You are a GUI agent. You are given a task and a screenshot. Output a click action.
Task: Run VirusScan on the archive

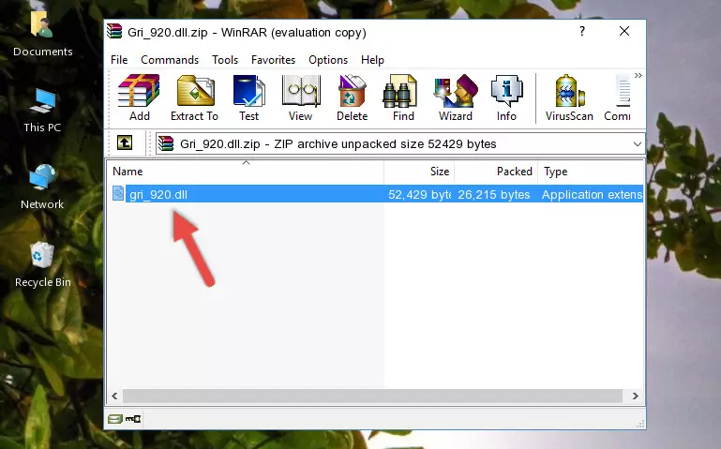click(569, 97)
